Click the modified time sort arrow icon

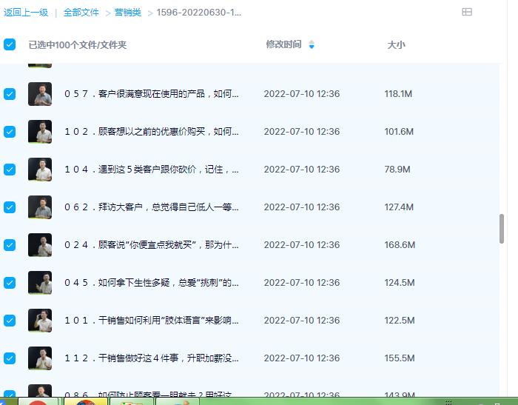point(312,44)
